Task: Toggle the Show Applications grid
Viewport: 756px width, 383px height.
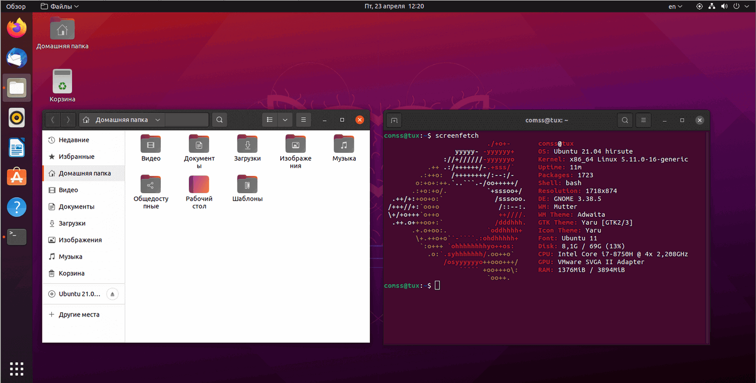Action: tap(17, 368)
